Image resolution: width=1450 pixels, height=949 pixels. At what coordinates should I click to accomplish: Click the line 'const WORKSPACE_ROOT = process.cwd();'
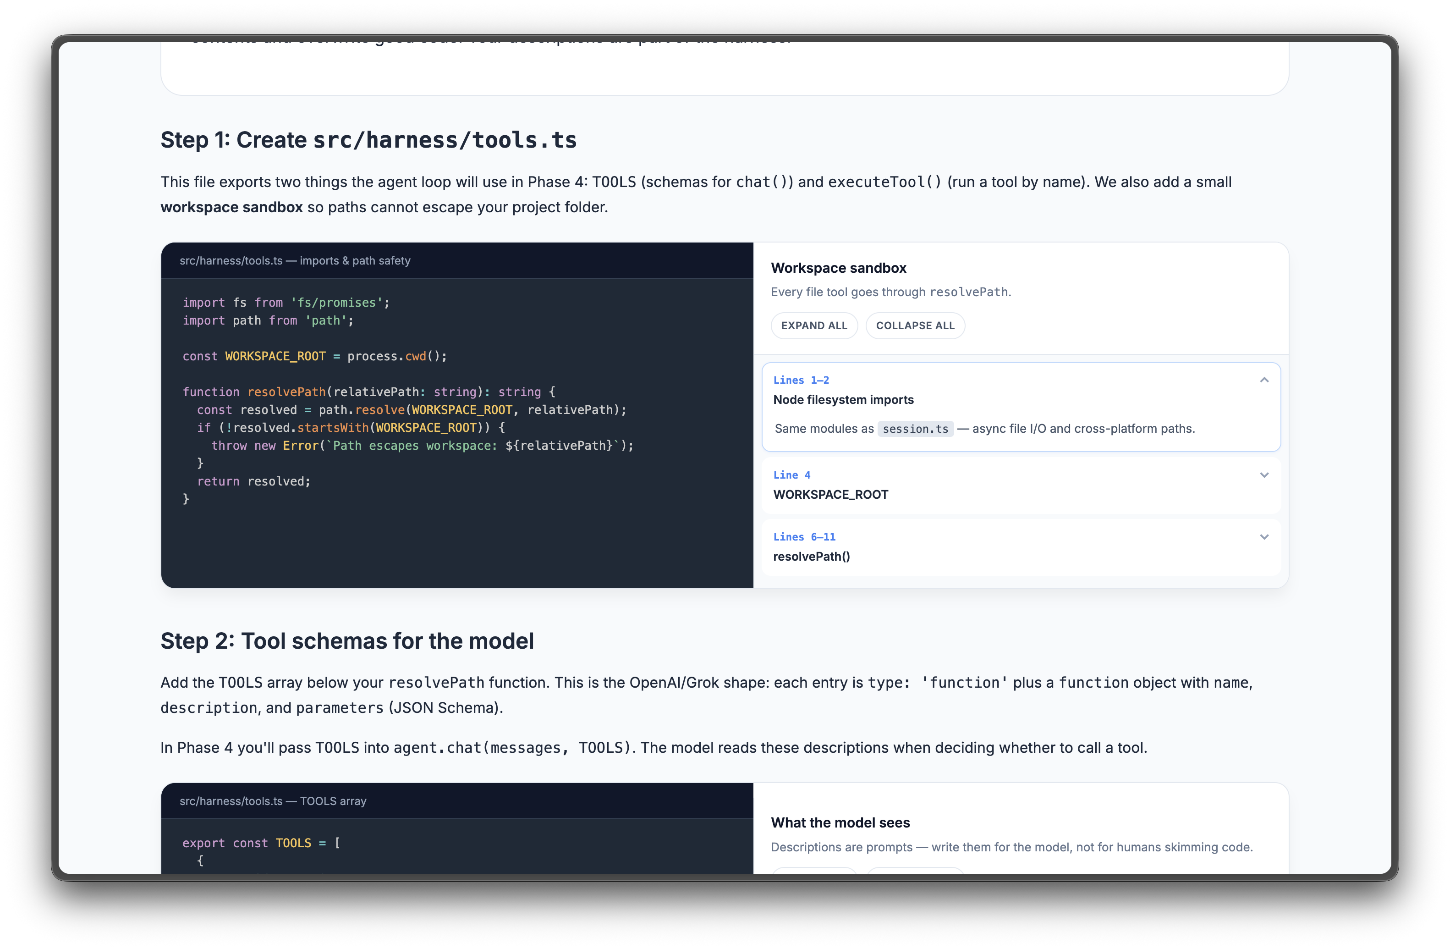[315, 357]
